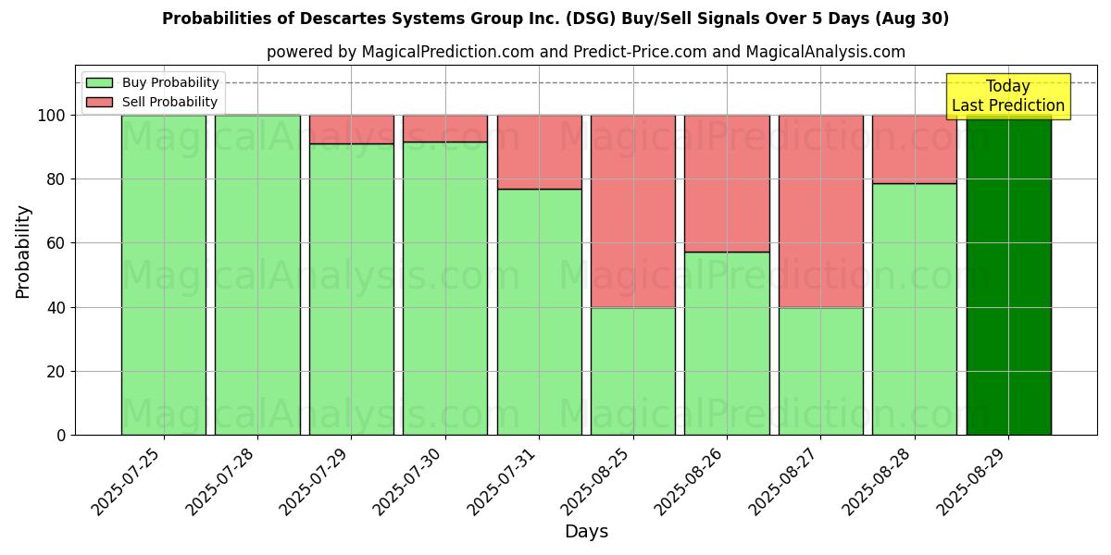Click the 2025-07-30 date tick label

tap(410, 481)
